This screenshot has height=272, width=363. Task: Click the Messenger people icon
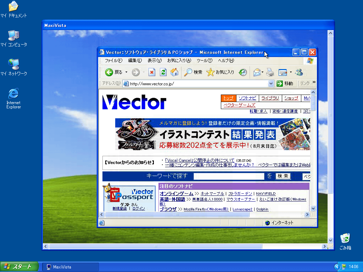(299, 72)
